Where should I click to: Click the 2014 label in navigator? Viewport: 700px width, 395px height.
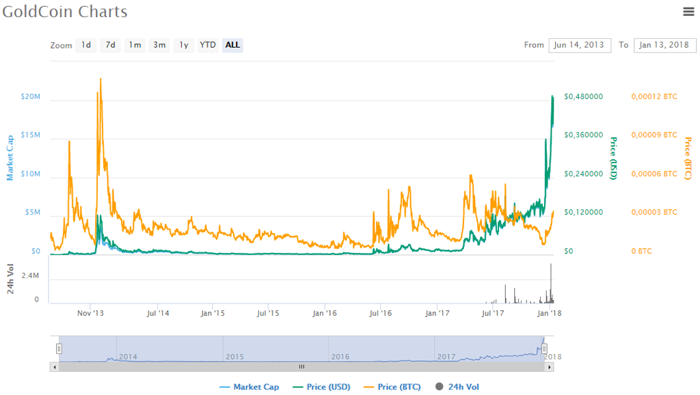[128, 357]
